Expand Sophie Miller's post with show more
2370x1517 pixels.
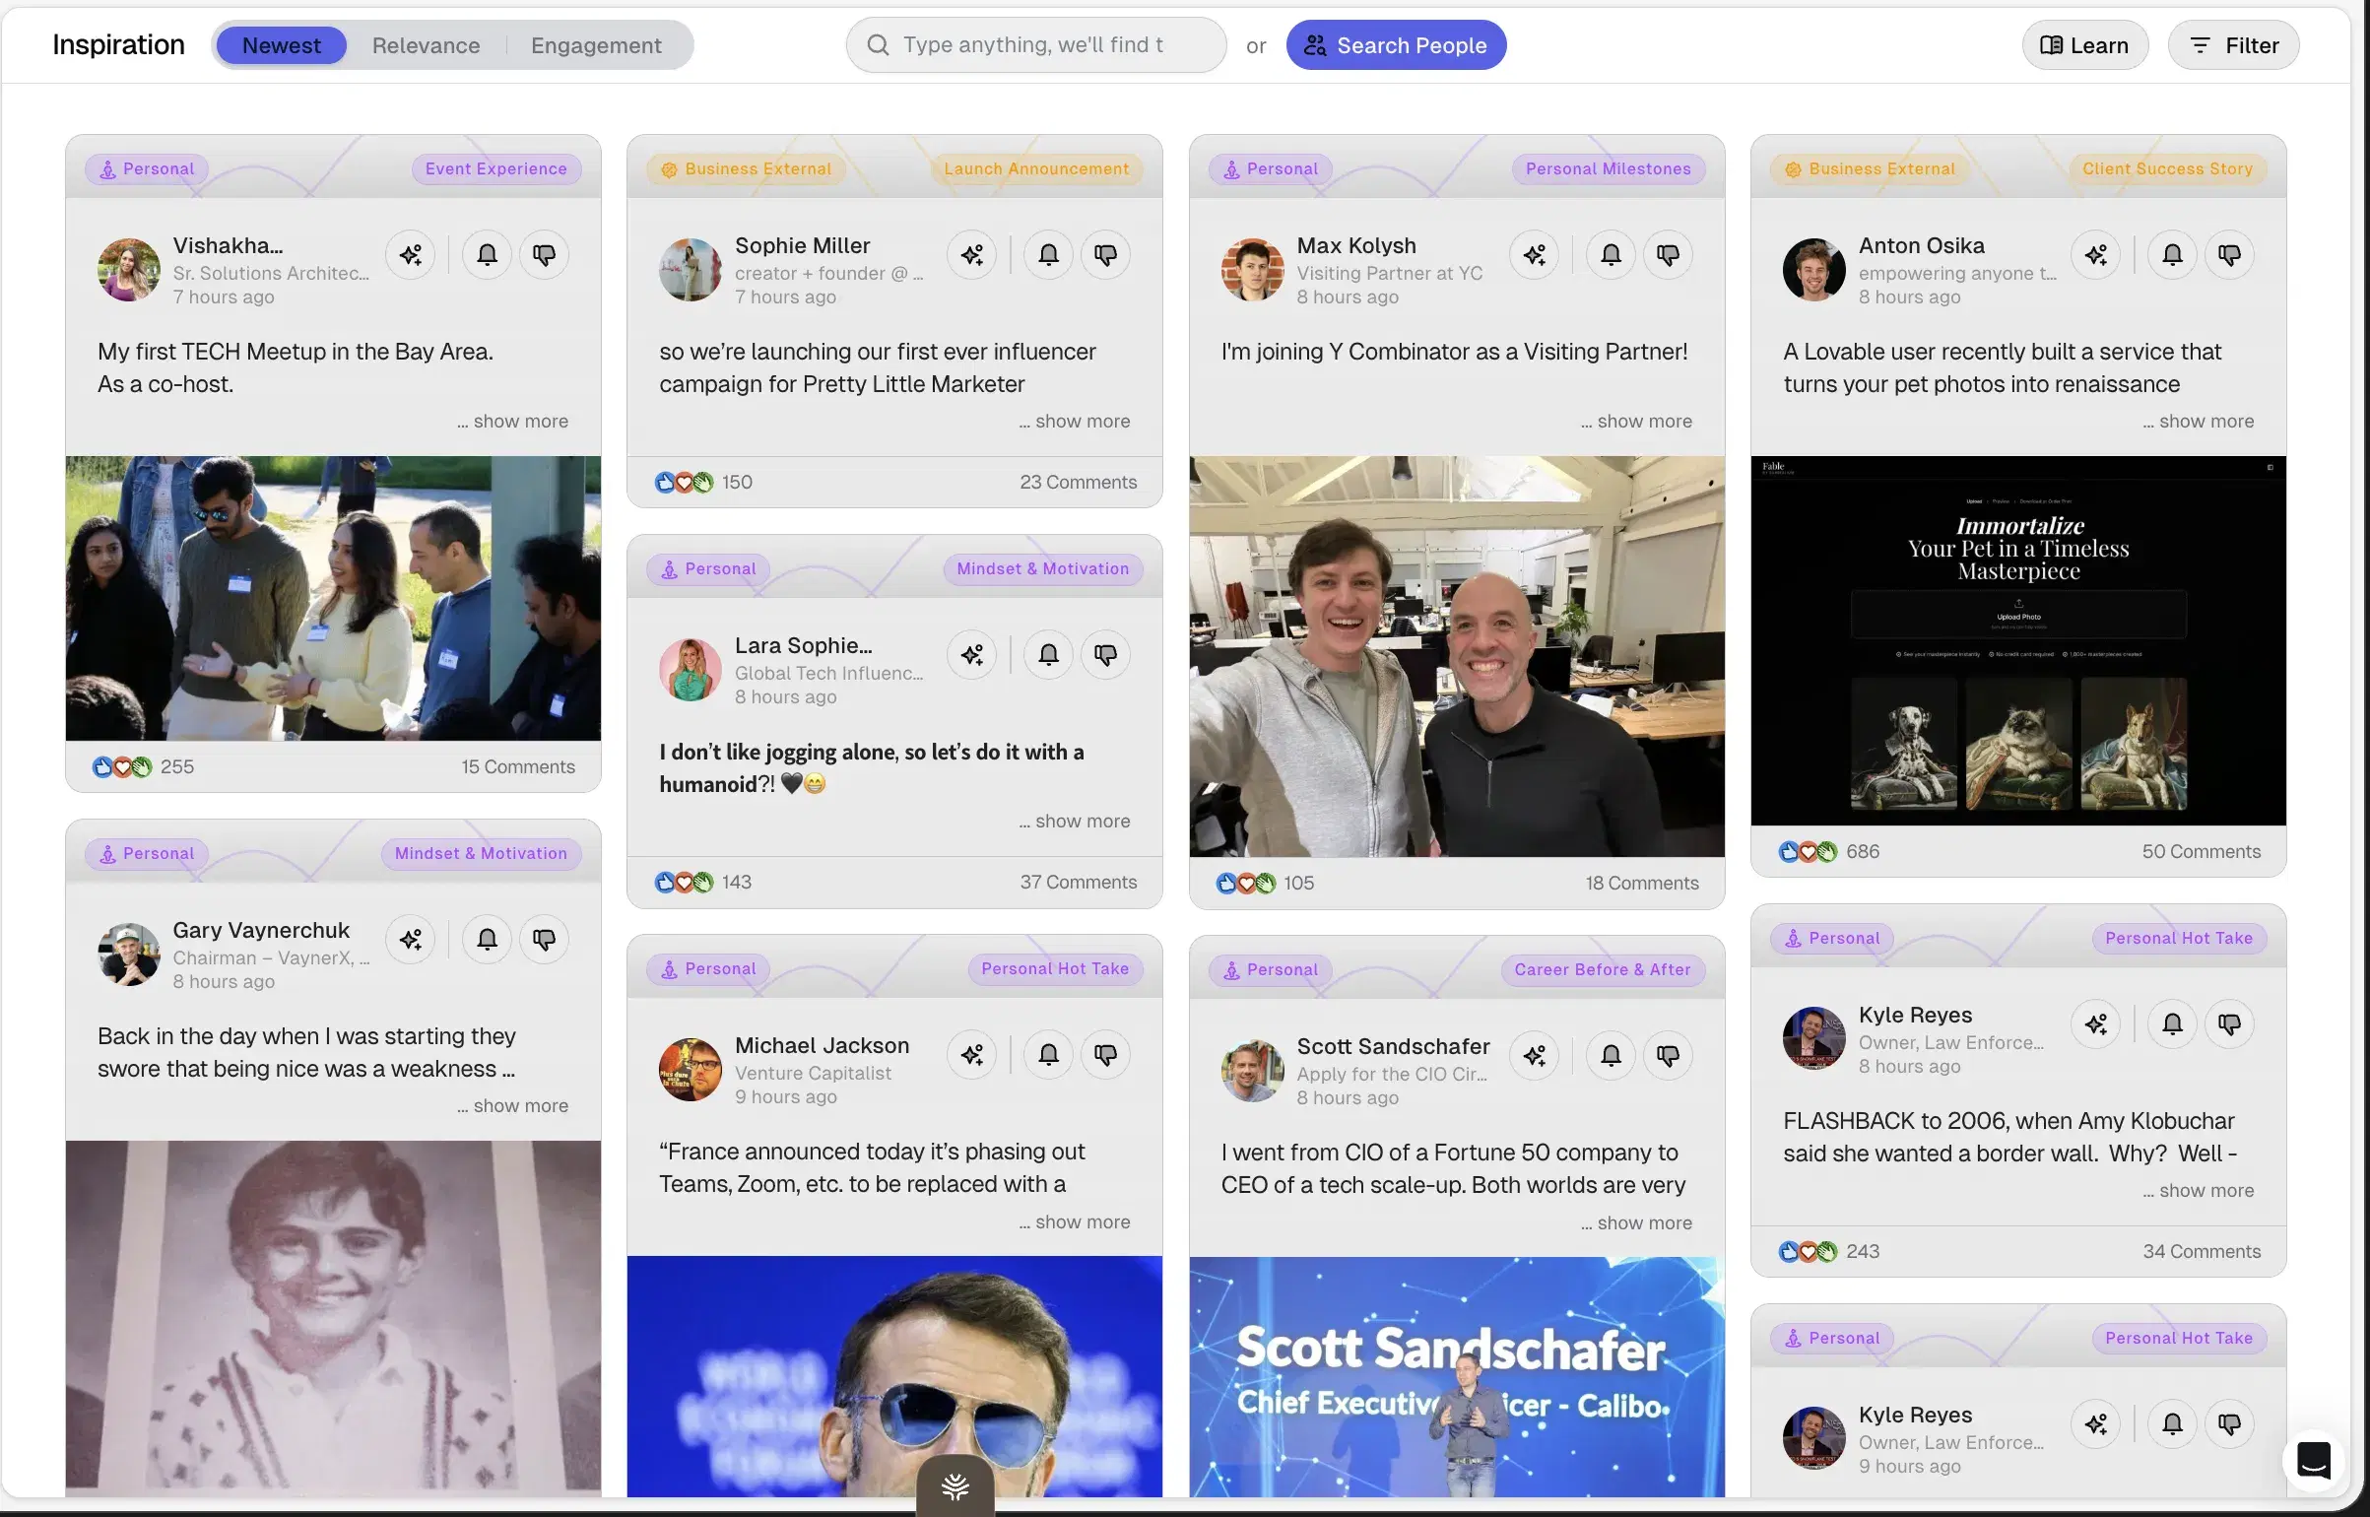tap(1075, 422)
